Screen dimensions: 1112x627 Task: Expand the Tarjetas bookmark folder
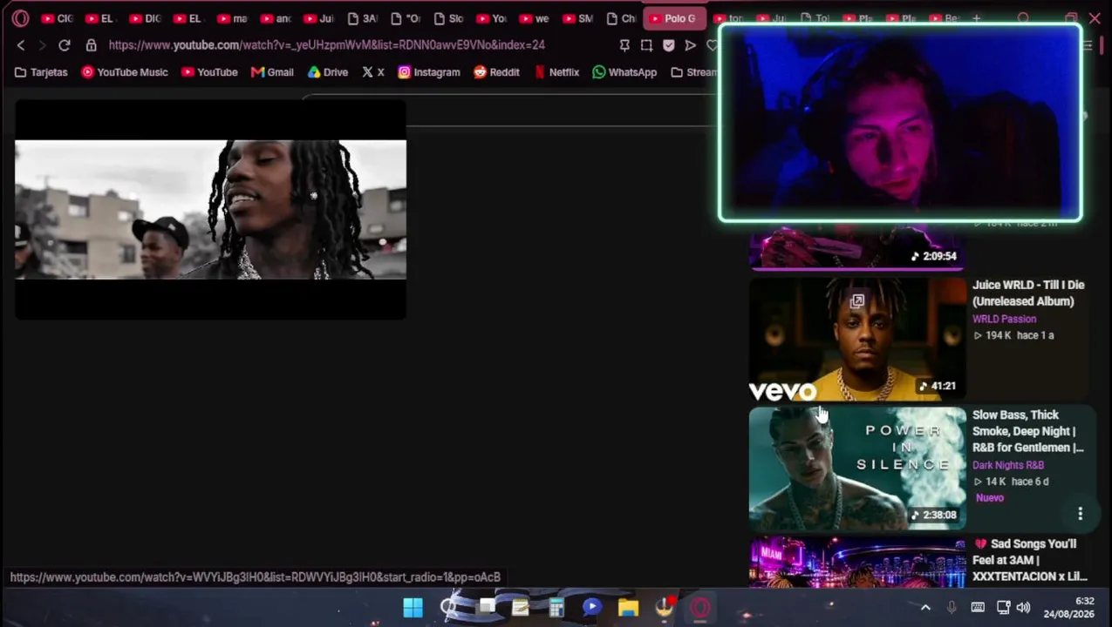coord(41,72)
